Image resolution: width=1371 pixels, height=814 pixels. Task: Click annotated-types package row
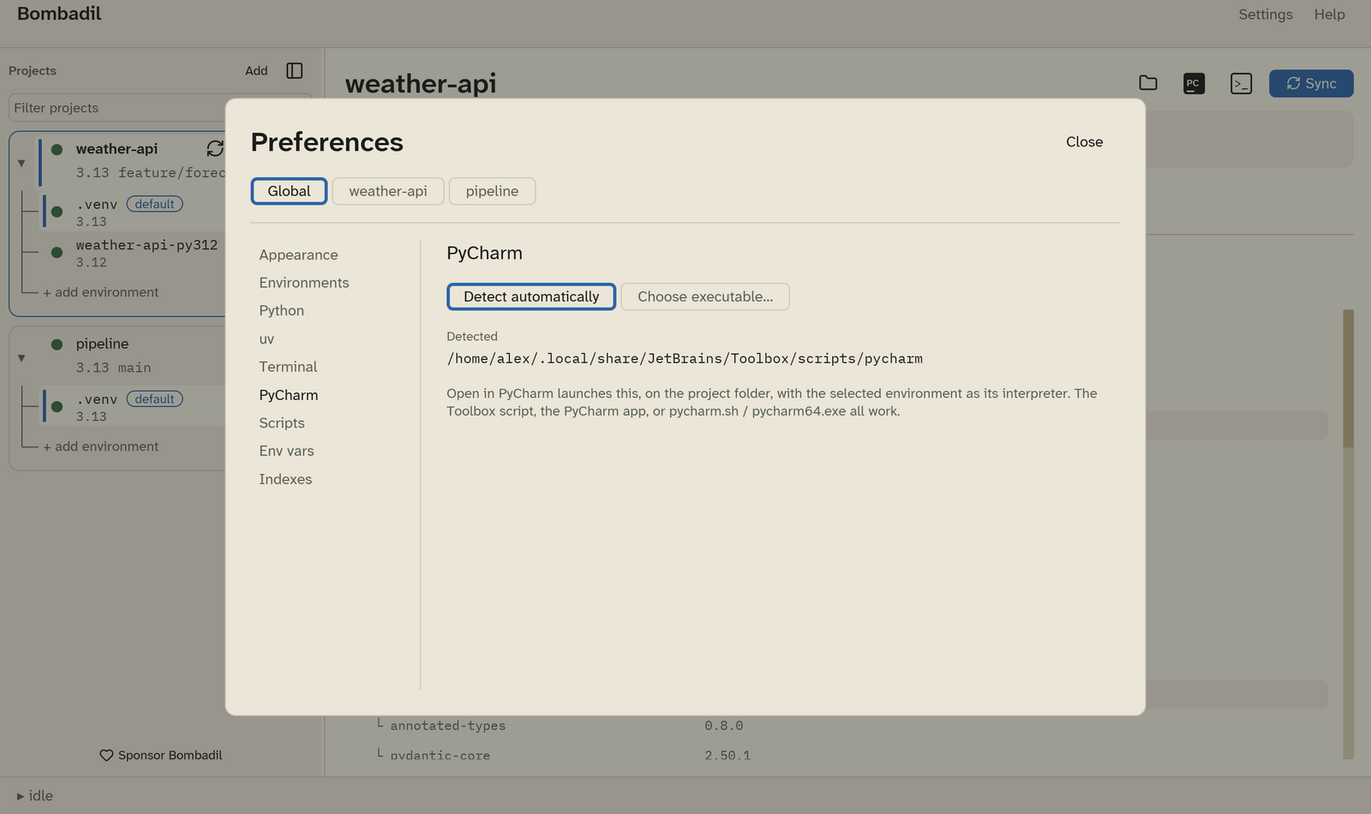tap(447, 726)
